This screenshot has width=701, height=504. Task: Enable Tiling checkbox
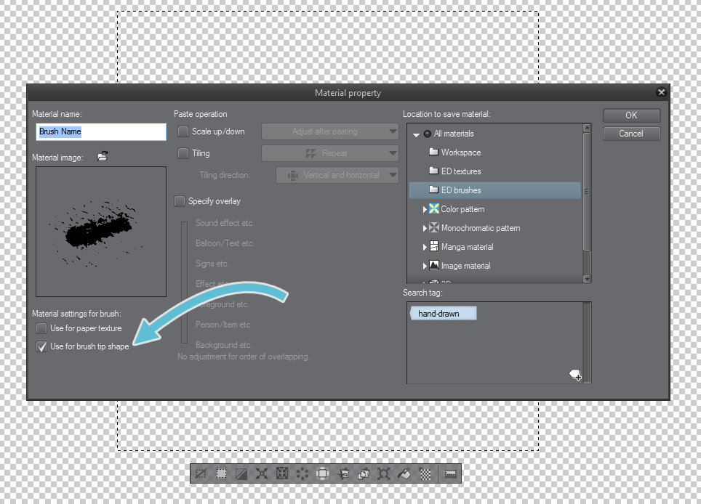[x=183, y=153]
